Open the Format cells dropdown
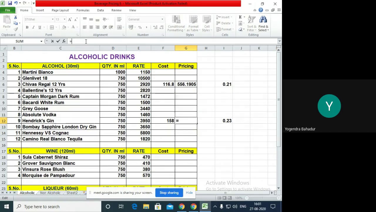The height and width of the screenshot is (212, 376). click(225, 29)
